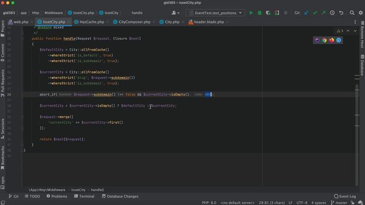365x205 pixels.
Task: Open the Problems tool window
Action: [57, 196]
